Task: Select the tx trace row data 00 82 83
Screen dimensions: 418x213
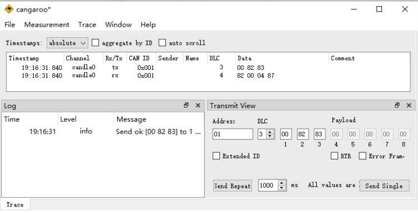Action: tap(250, 68)
